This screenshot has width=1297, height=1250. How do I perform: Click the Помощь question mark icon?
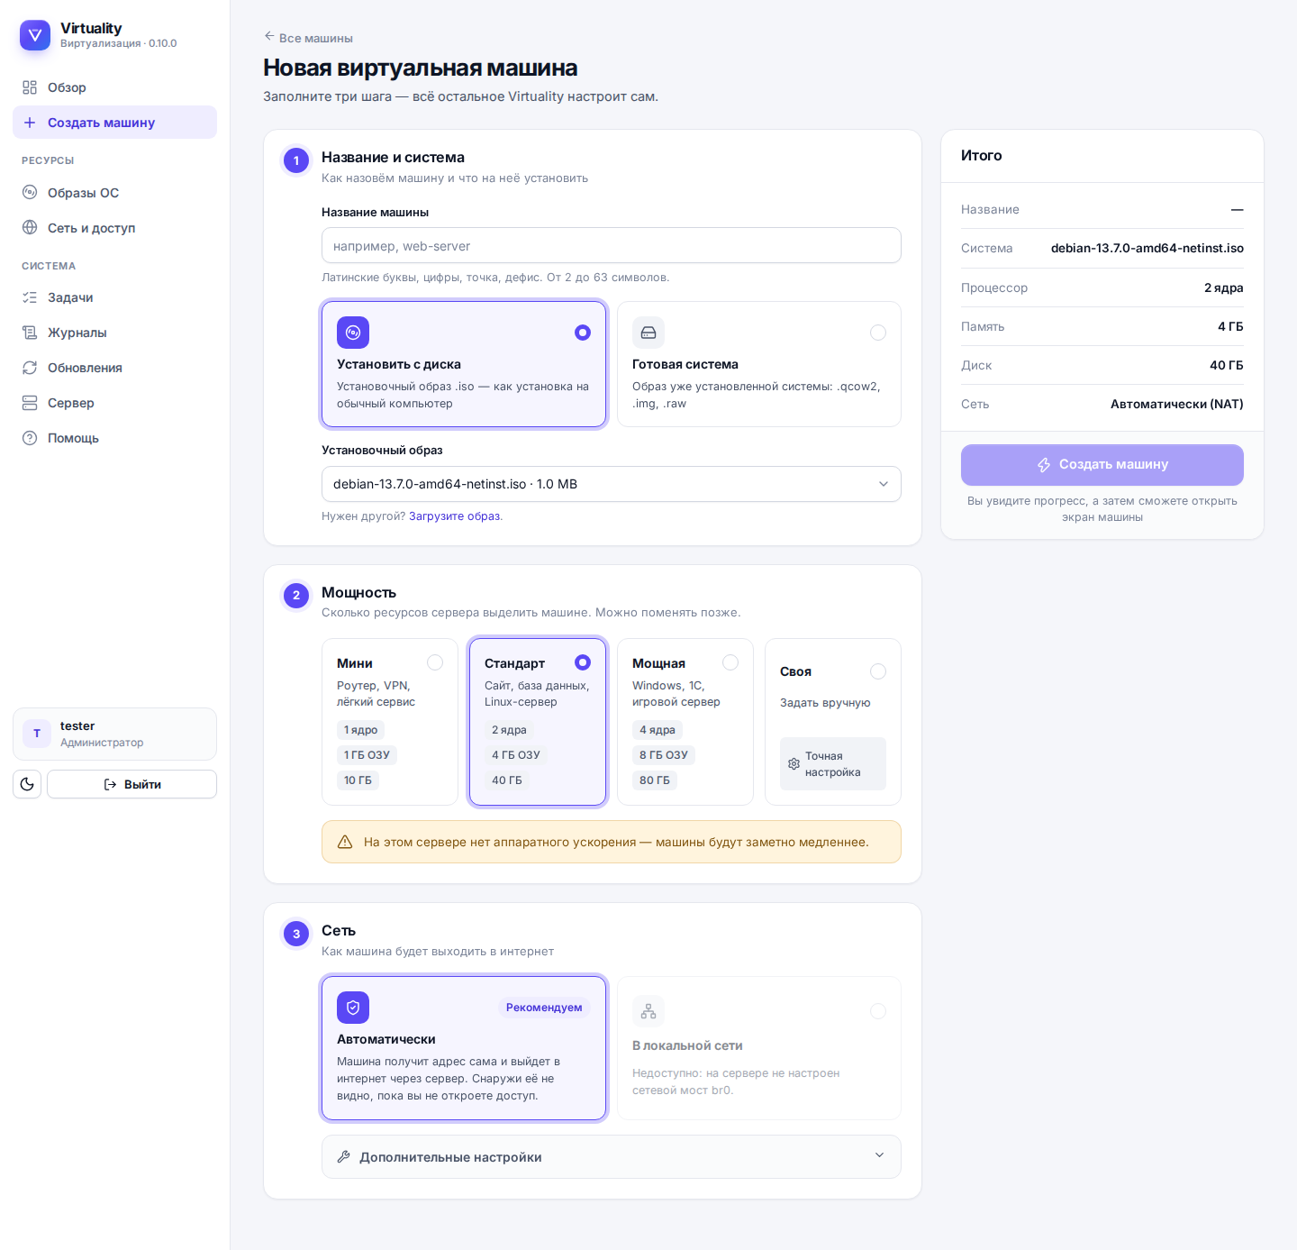(x=30, y=438)
